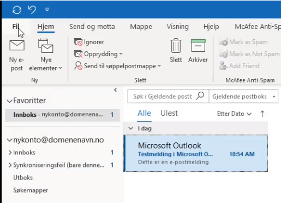The image size is (281, 203).
Task: Expand the Synkroniseringsfeil folder
Action: (10, 165)
